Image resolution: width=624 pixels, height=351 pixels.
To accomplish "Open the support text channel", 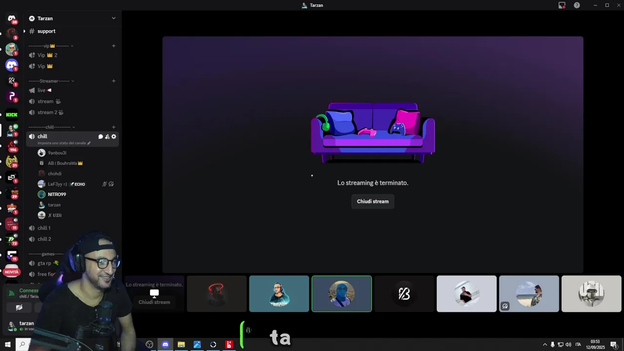I will coord(72,31).
